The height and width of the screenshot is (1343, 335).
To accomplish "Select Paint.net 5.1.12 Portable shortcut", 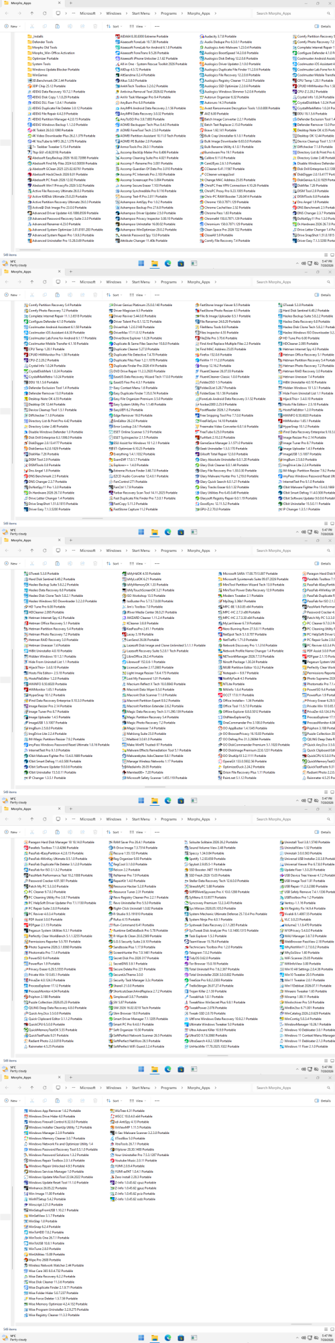I will (x=241, y=777).
